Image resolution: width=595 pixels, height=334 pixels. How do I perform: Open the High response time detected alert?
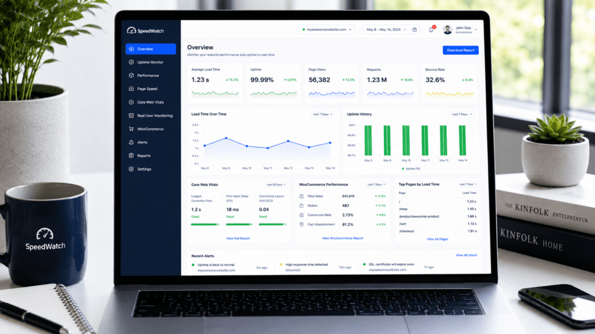tap(316, 267)
